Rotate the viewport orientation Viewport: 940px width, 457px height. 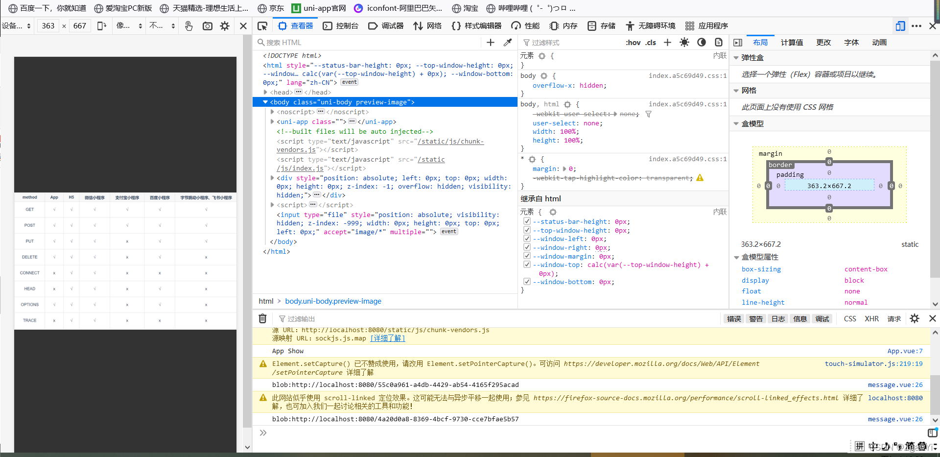tap(101, 26)
